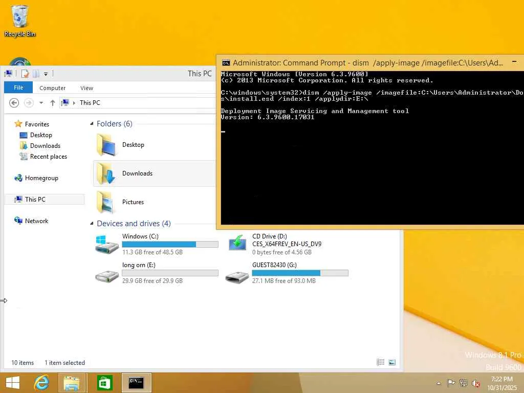Select the Desktop folder icon
Screen dimensions: 524x393
coord(106,145)
